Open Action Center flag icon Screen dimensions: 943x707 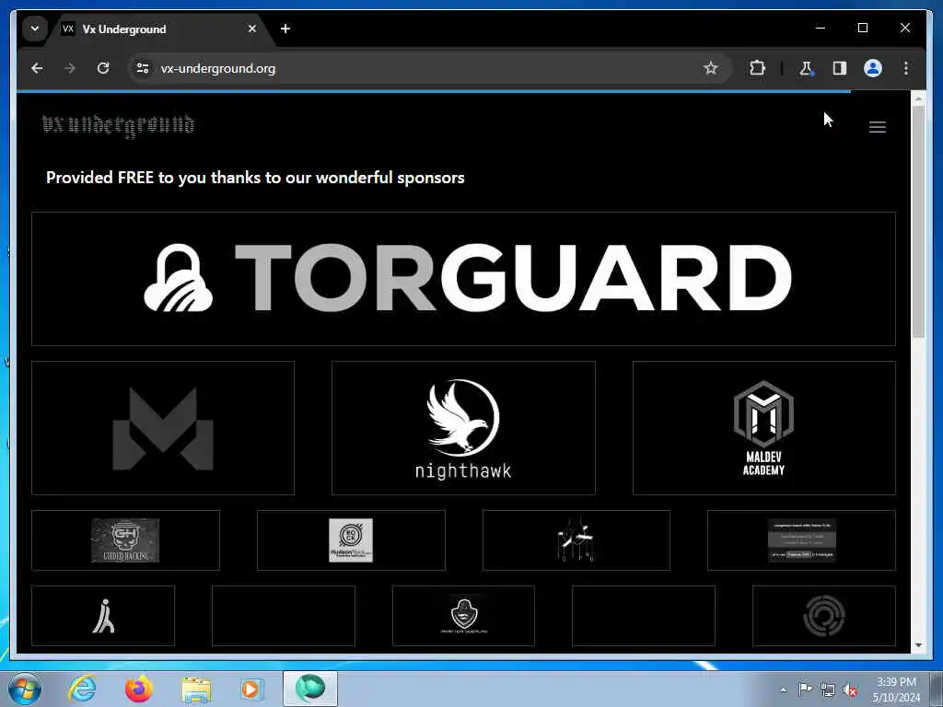(x=805, y=690)
